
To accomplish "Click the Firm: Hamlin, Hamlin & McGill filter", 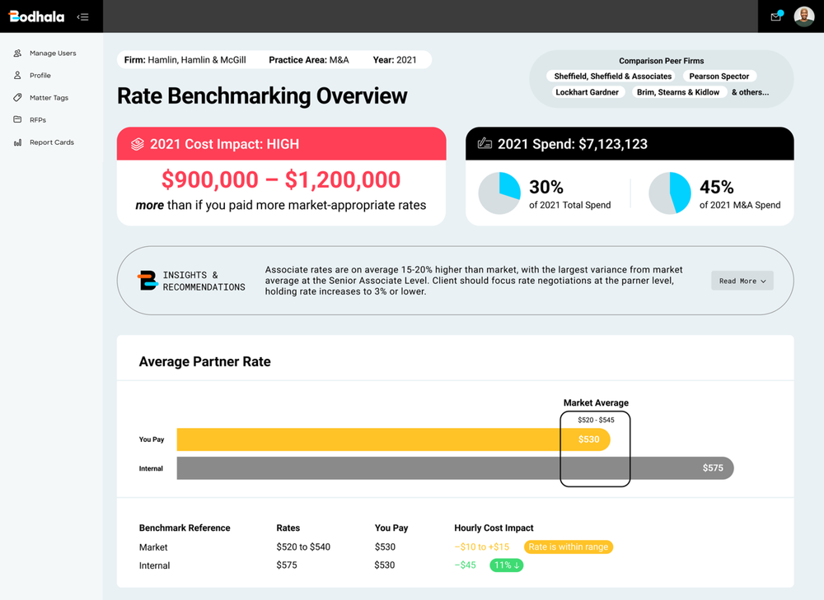I will (x=185, y=60).
